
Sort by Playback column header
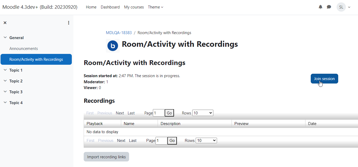point(95,123)
